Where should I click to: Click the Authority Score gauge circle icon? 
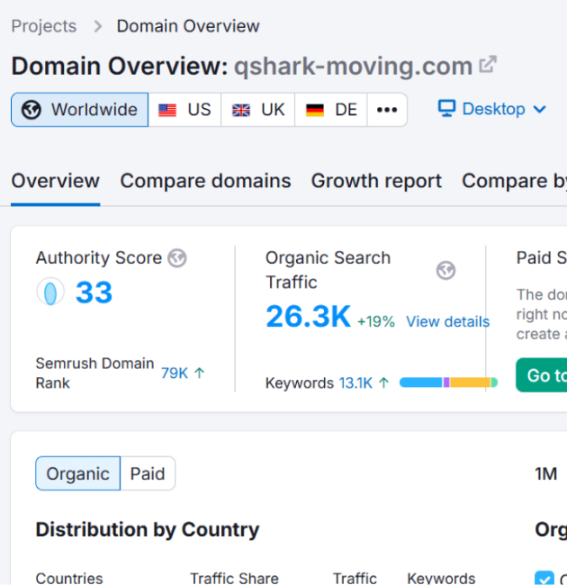[50, 292]
